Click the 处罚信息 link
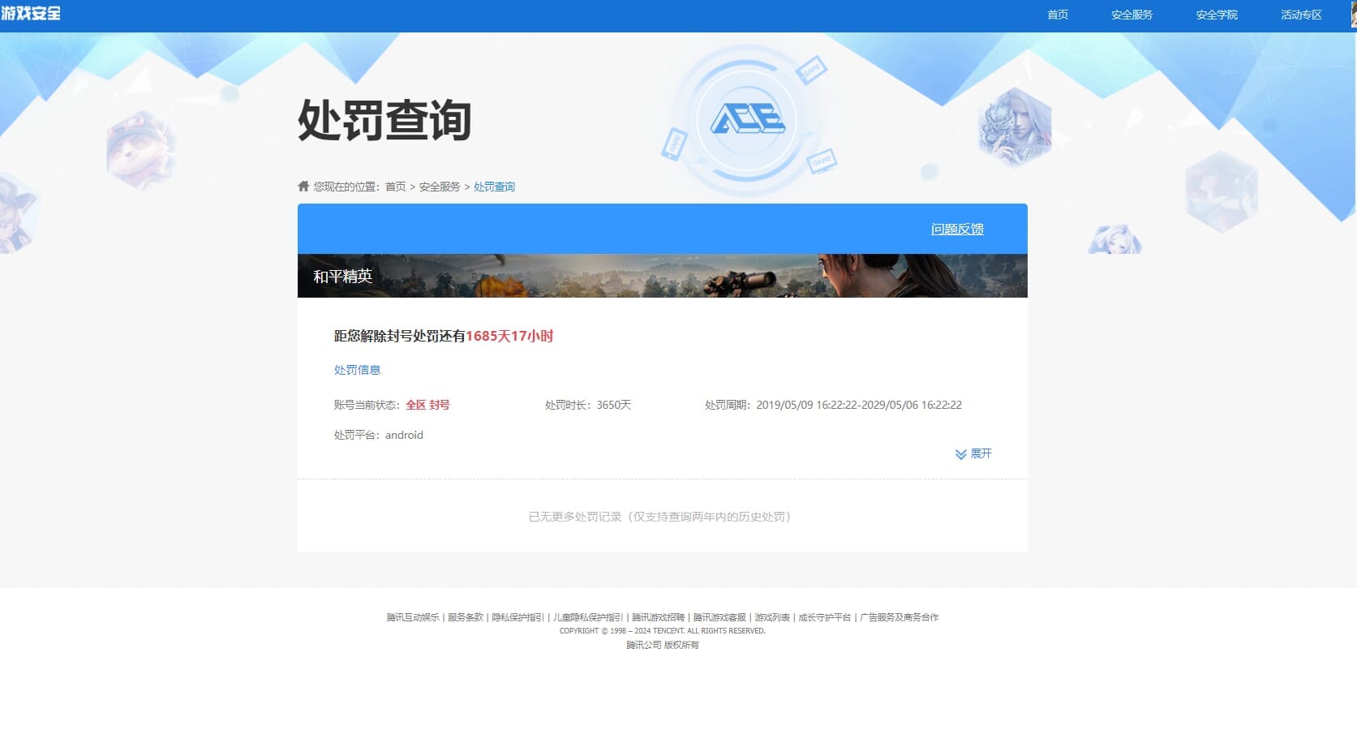Image resolution: width=1357 pixels, height=743 pixels. tap(357, 370)
